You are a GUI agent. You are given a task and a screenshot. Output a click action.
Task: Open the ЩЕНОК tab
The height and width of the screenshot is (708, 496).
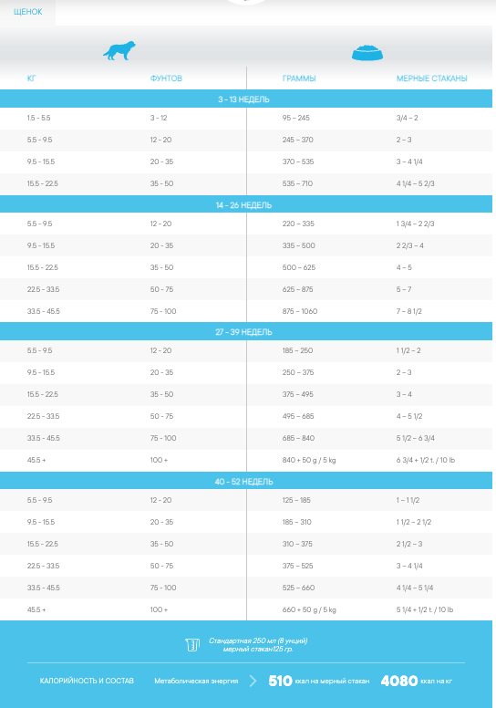[x=28, y=12]
